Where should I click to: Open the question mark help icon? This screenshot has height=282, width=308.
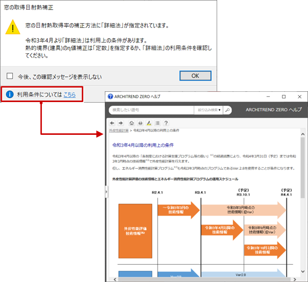pos(166,123)
